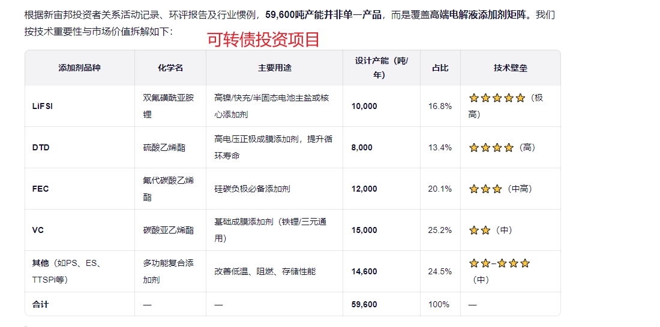Click the 24.5% share cell
660x327 pixels.
pos(440,271)
